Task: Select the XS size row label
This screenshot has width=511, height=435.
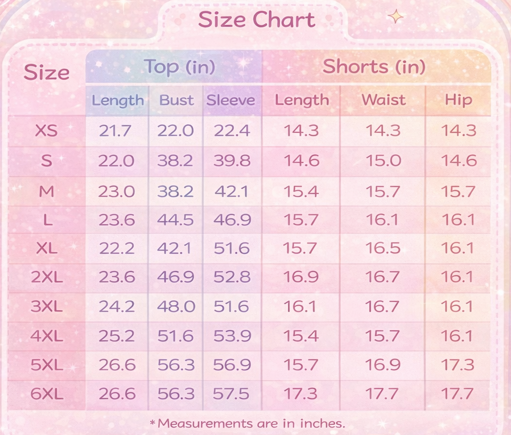Action: coord(47,131)
